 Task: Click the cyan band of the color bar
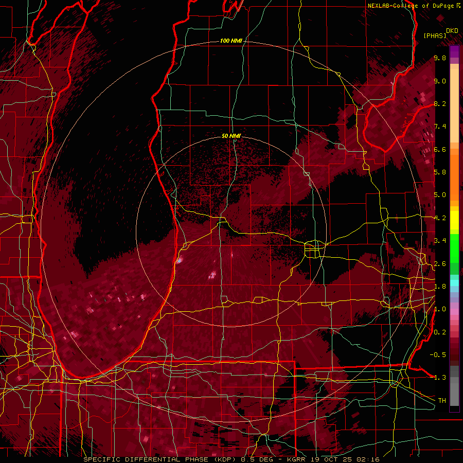(454, 283)
